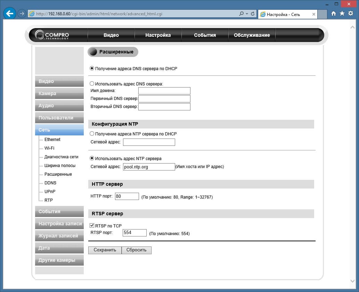This screenshot has height=292, width=359.
Task: Click the 'Сохранить' button
Action: 105,250
